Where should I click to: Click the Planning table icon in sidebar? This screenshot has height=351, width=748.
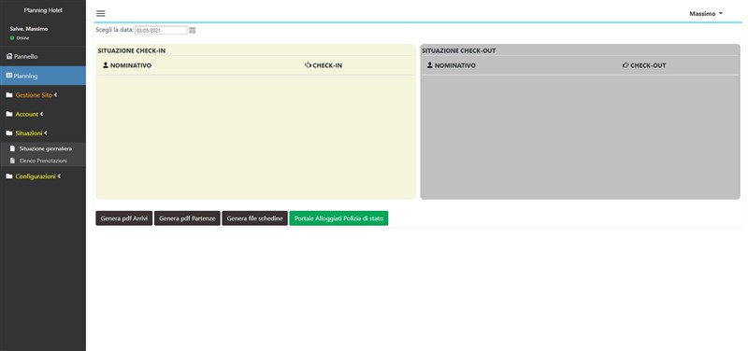(9, 76)
